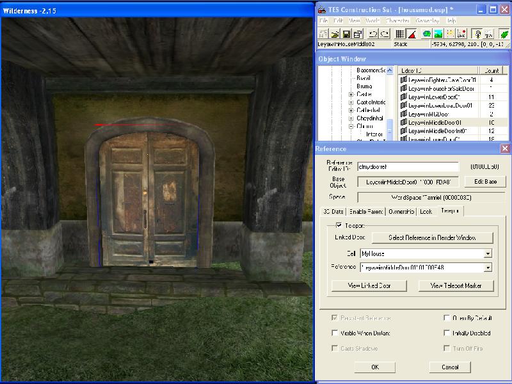Click the View Linked Door button
The image size is (512, 384).
369,285
